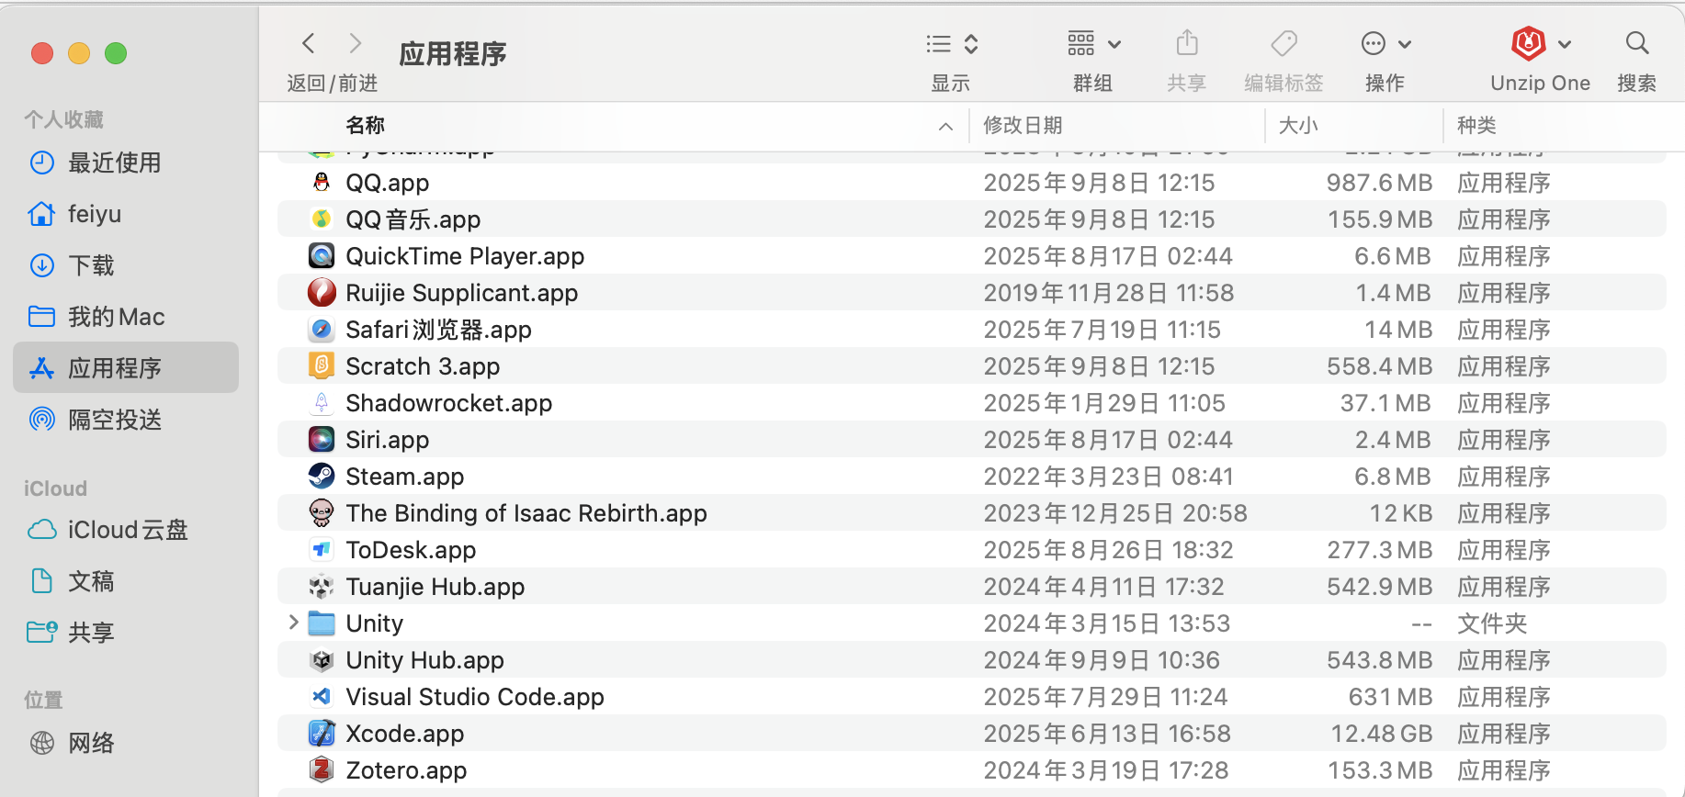
Task: Select the Tuanjie Hub.app file name
Action: pyautogui.click(x=435, y=587)
